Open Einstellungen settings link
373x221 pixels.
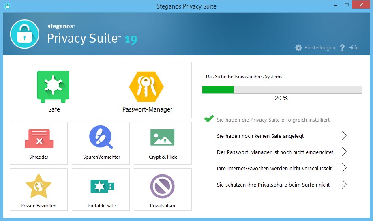(320, 48)
